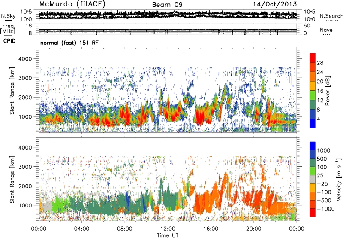The width and height of the screenshot is (343, 238).
Task: Click the Nave legend label
Action: [x=326, y=30]
